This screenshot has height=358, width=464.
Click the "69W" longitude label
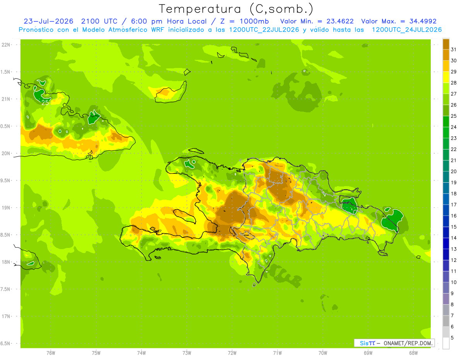coord(368,353)
